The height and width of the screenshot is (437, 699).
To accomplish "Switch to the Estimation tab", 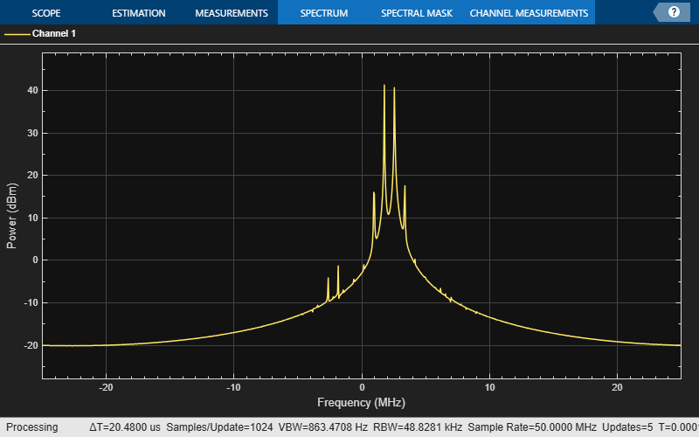I will (x=139, y=13).
